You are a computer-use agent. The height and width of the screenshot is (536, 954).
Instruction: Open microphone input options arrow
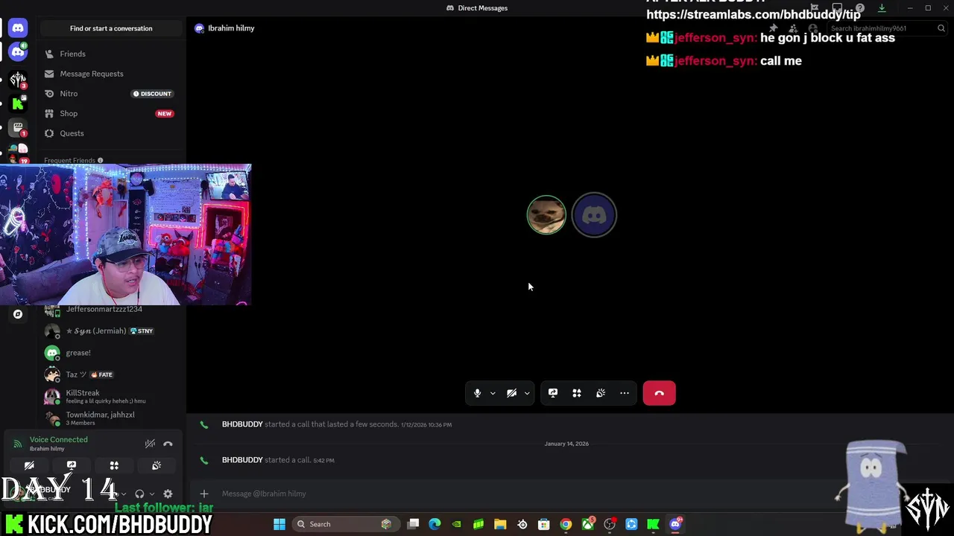[493, 393]
